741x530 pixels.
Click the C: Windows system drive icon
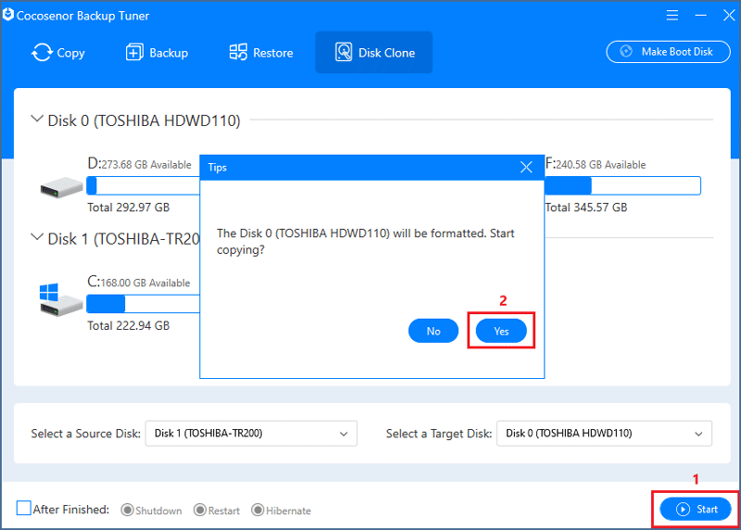coord(60,299)
